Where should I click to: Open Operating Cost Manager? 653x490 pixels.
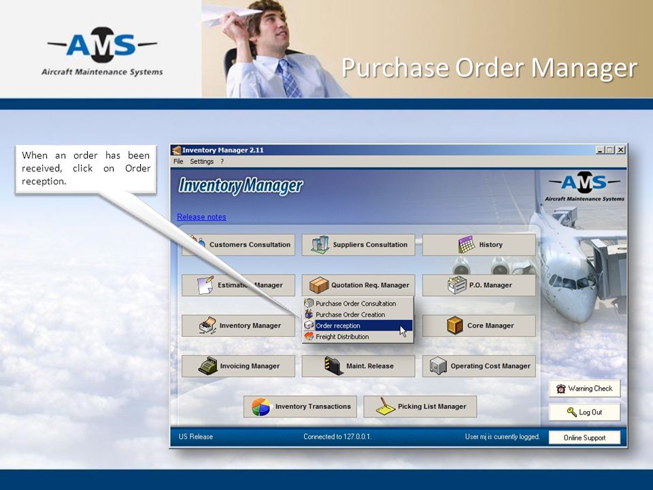click(x=479, y=366)
